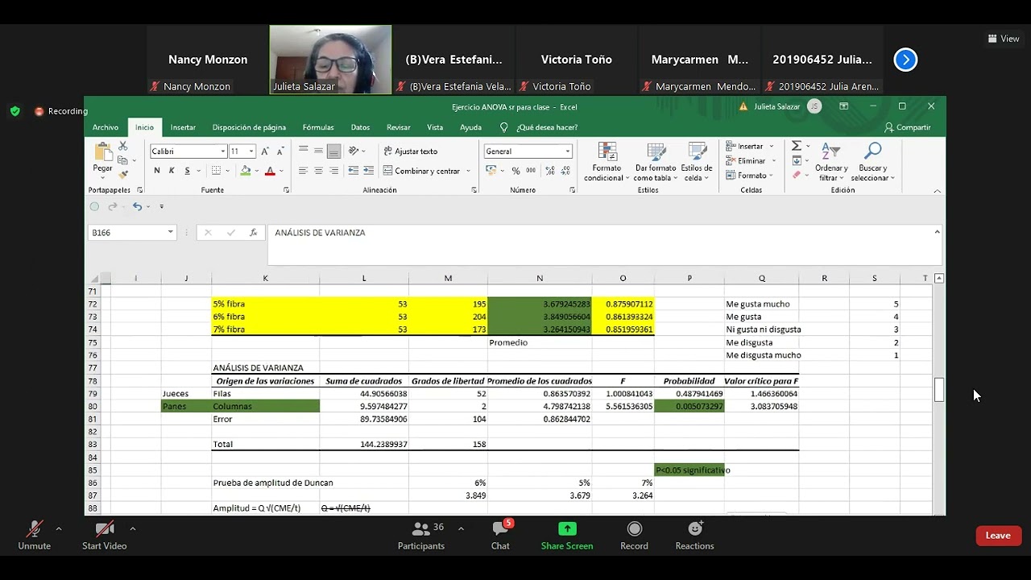Click the red font color A icon
Screen dimensions: 1031x580
click(x=270, y=171)
